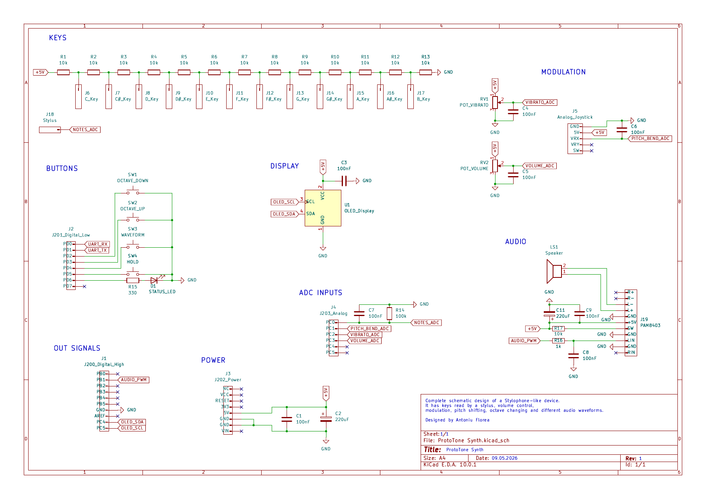Image resolution: width=706 pixels, height=499 pixels.
Task: Click the date 09.05.2026 field
Action: pyautogui.click(x=504, y=458)
